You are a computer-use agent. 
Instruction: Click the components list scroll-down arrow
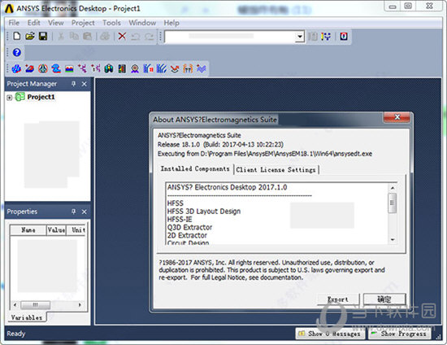point(393,240)
